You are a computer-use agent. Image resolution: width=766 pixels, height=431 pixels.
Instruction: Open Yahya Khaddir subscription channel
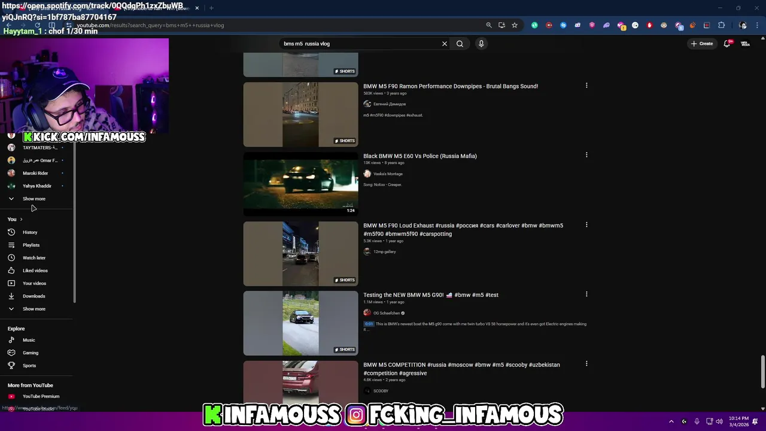[36, 186]
